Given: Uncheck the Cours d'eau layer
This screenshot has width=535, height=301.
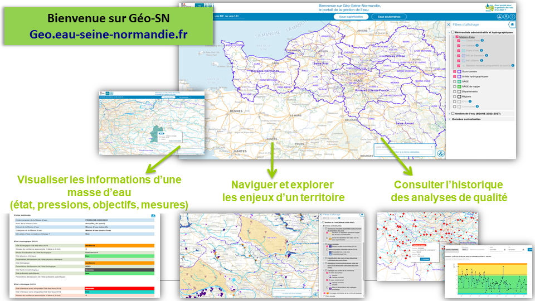Looking at the screenshot, I should [459, 41].
